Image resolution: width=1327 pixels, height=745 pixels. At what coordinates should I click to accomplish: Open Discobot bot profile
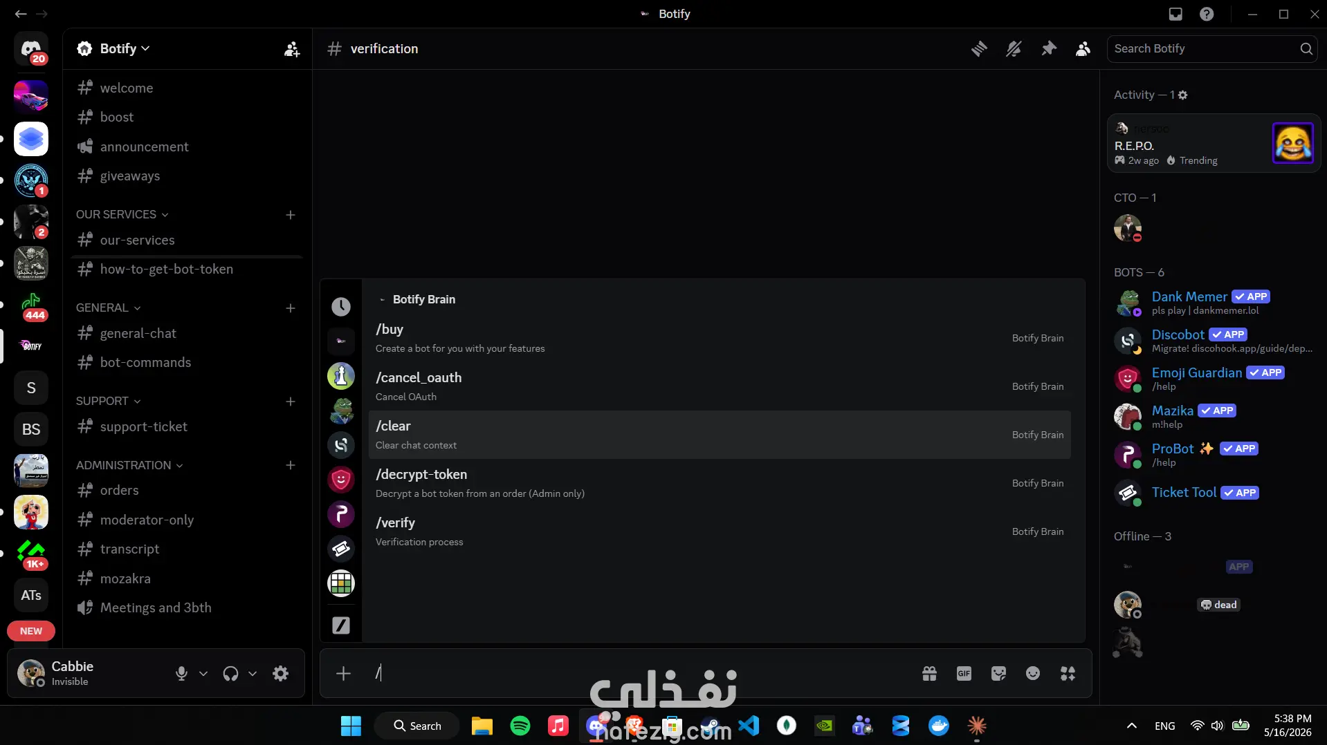click(x=1214, y=341)
